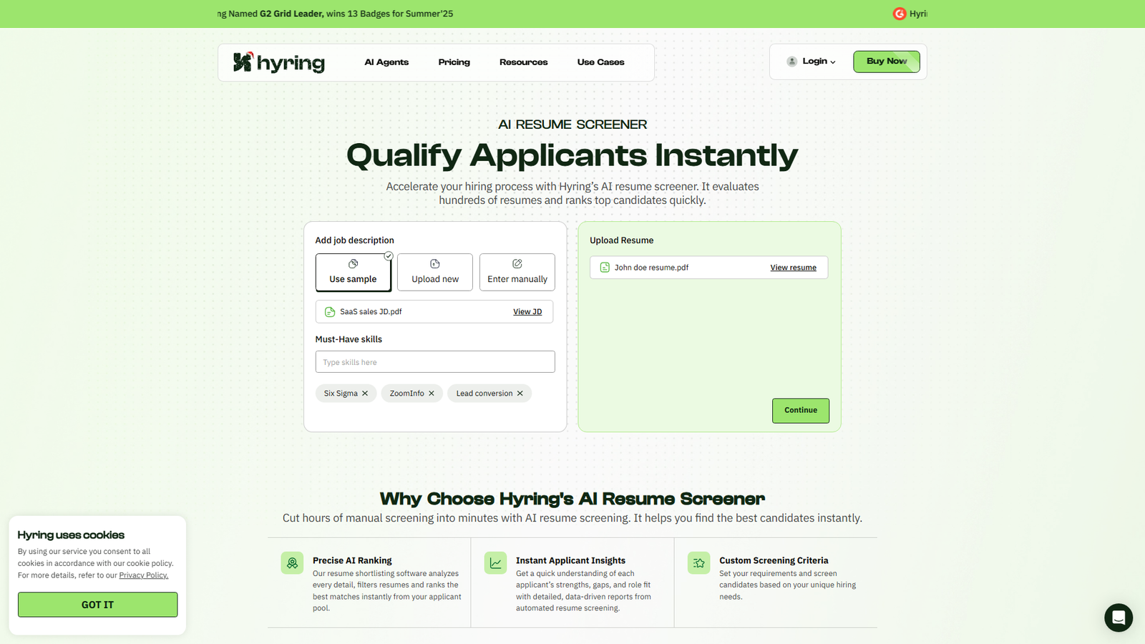Screen dimensions: 1145x644
Task: Click the Type skills here input field
Action: [x=434, y=361]
